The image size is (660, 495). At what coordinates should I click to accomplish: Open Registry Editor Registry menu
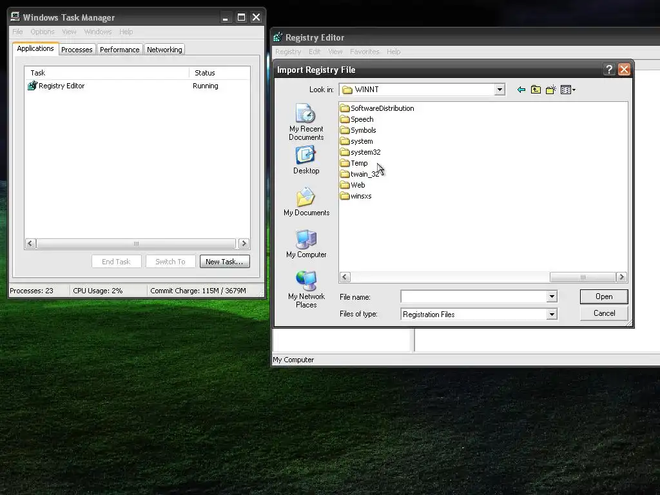point(288,52)
